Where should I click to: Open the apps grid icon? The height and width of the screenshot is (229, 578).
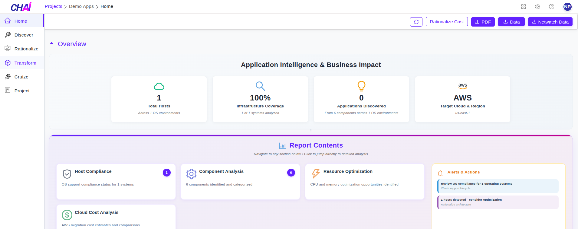click(x=523, y=7)
